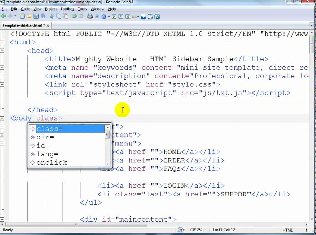316x235 pixels.
Task: Click the green Back arrow icon
Action: tap(3, 16)
